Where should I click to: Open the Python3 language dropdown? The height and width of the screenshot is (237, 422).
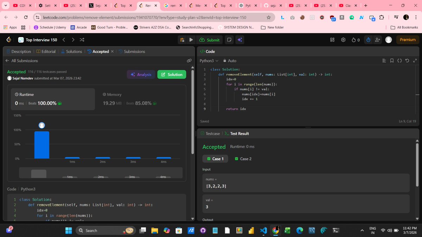(209, 61)
